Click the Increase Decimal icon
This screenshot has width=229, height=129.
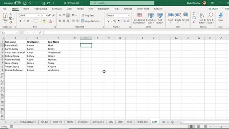coord(124,21)
